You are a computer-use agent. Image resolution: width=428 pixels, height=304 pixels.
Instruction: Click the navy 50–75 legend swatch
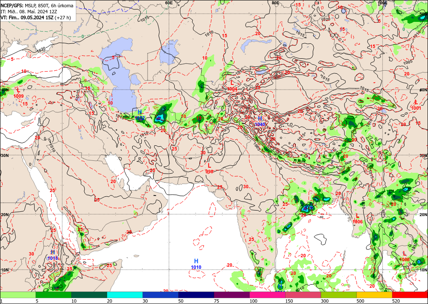[x=196, y=295]
